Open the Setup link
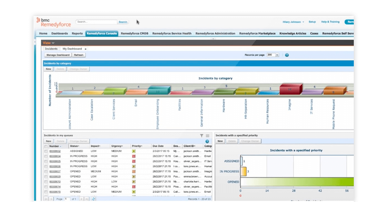 pyautogui.click(x=312, y=22)
